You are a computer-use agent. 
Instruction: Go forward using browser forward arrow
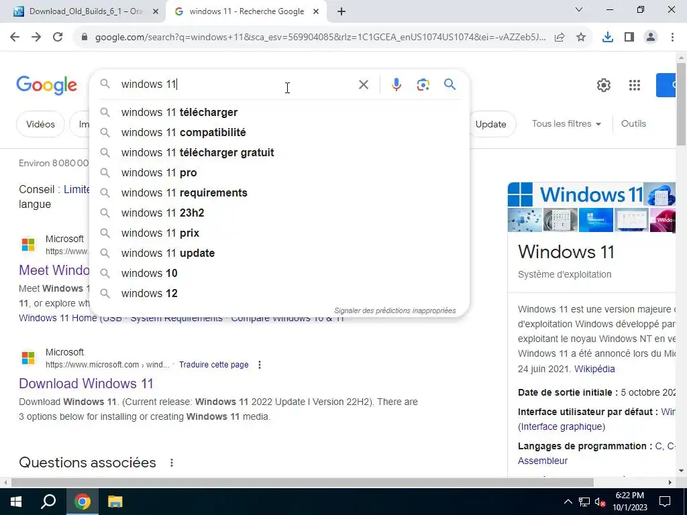36,38
